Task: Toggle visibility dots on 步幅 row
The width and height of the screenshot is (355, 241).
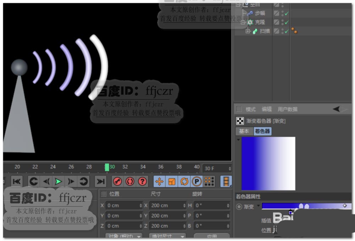Action: tap(282, 13)
